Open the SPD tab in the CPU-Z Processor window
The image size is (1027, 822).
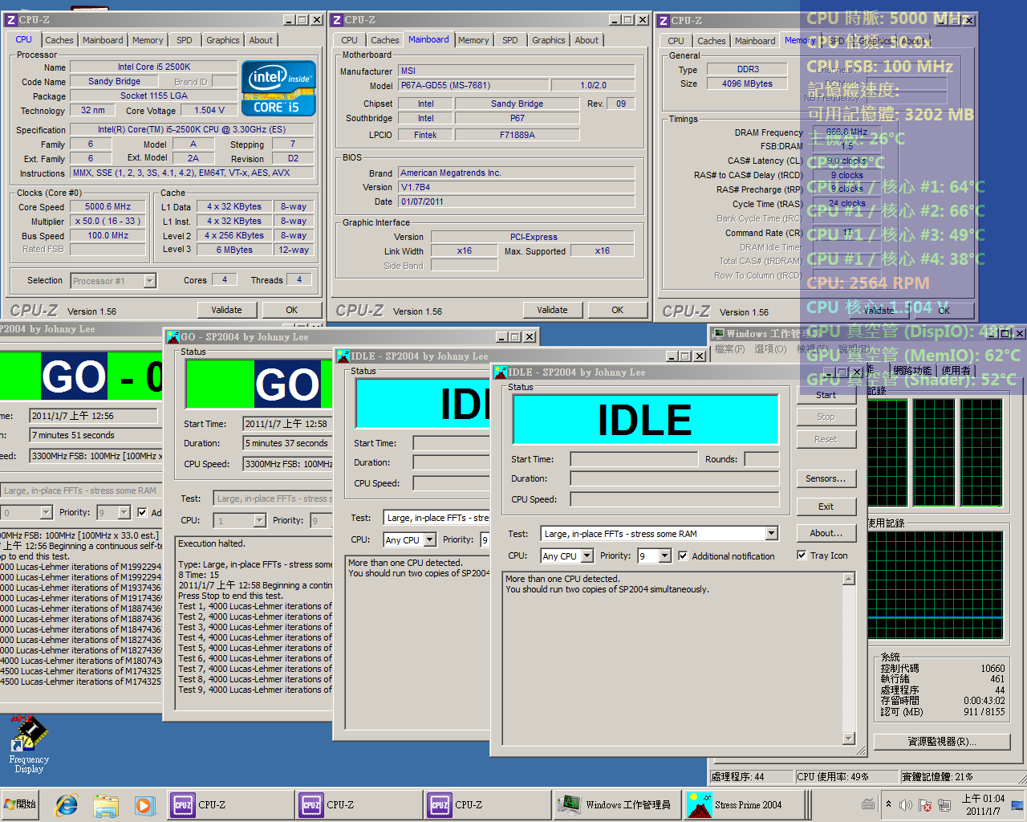pyautogui.click(x=185, y=40)
